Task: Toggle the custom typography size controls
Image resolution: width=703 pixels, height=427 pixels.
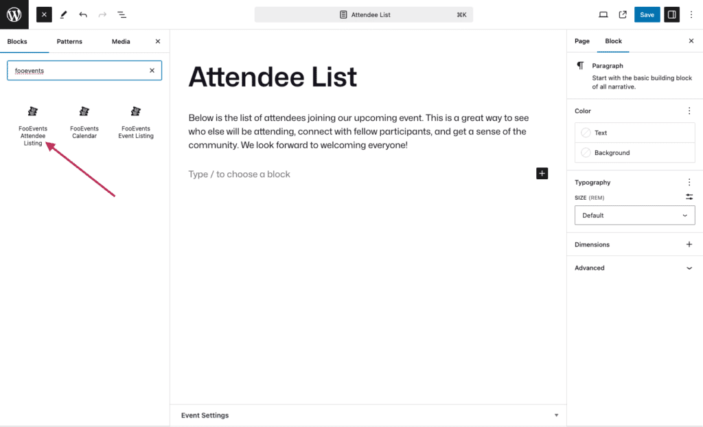Action: [689, 197]
